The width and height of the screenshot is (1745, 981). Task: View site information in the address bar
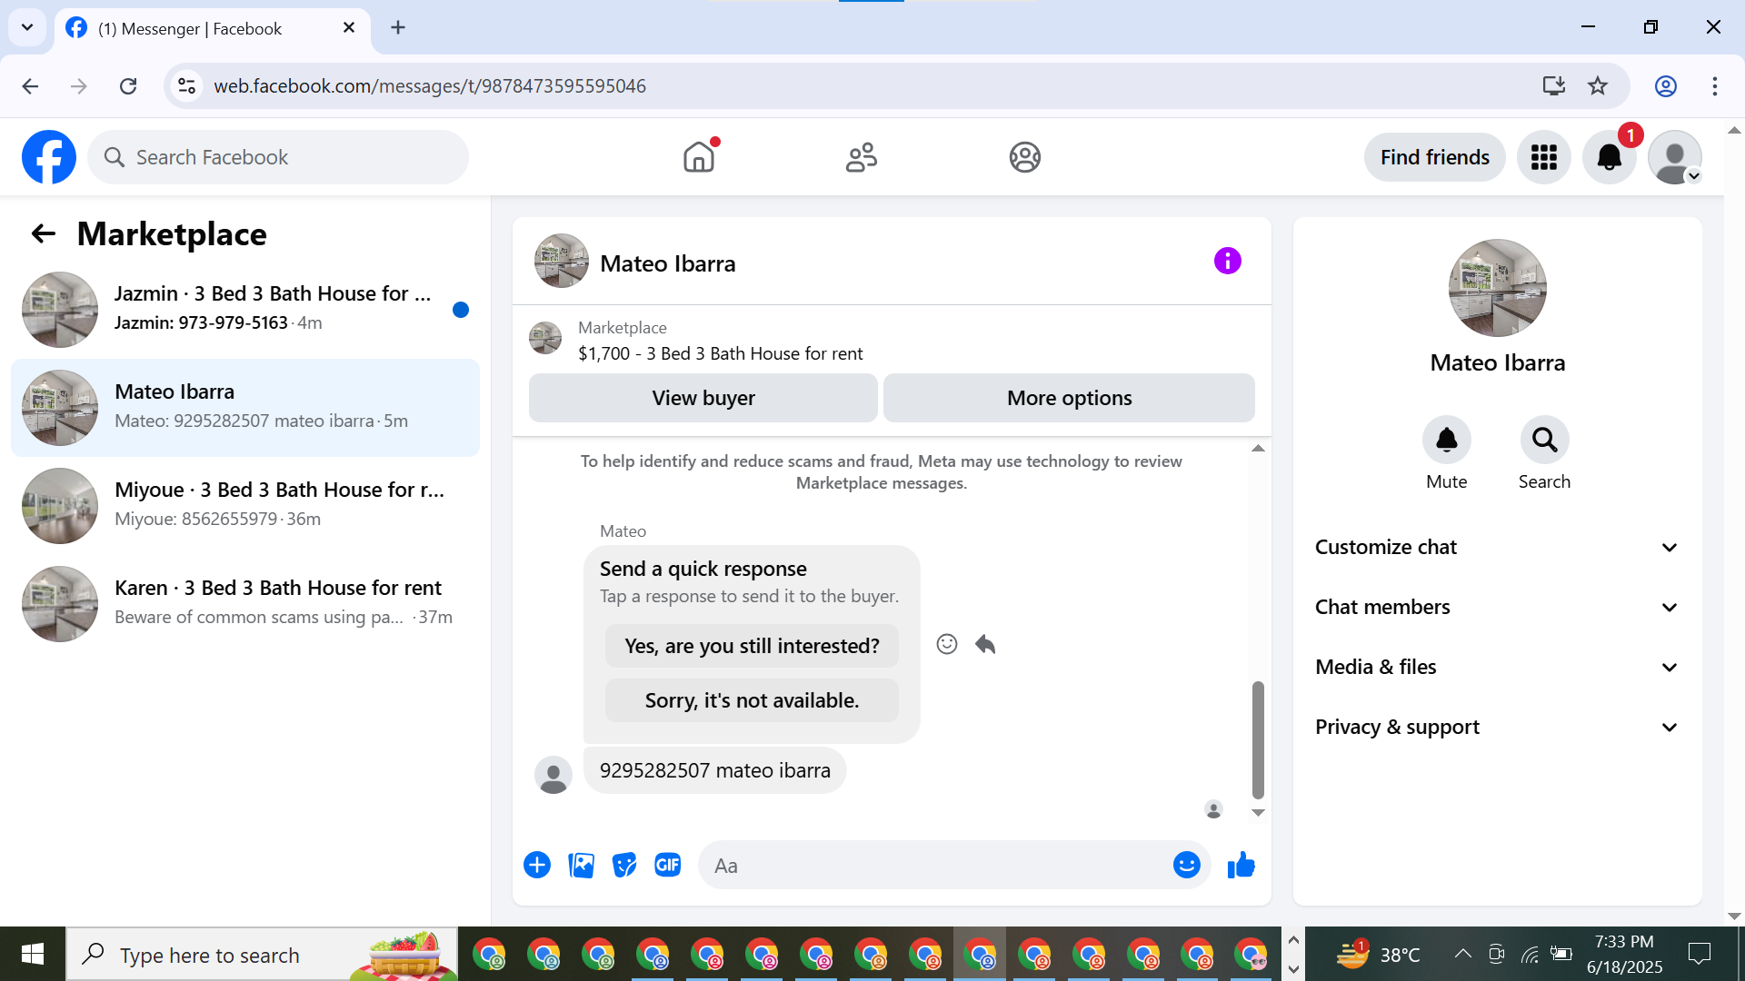point(186,86)
